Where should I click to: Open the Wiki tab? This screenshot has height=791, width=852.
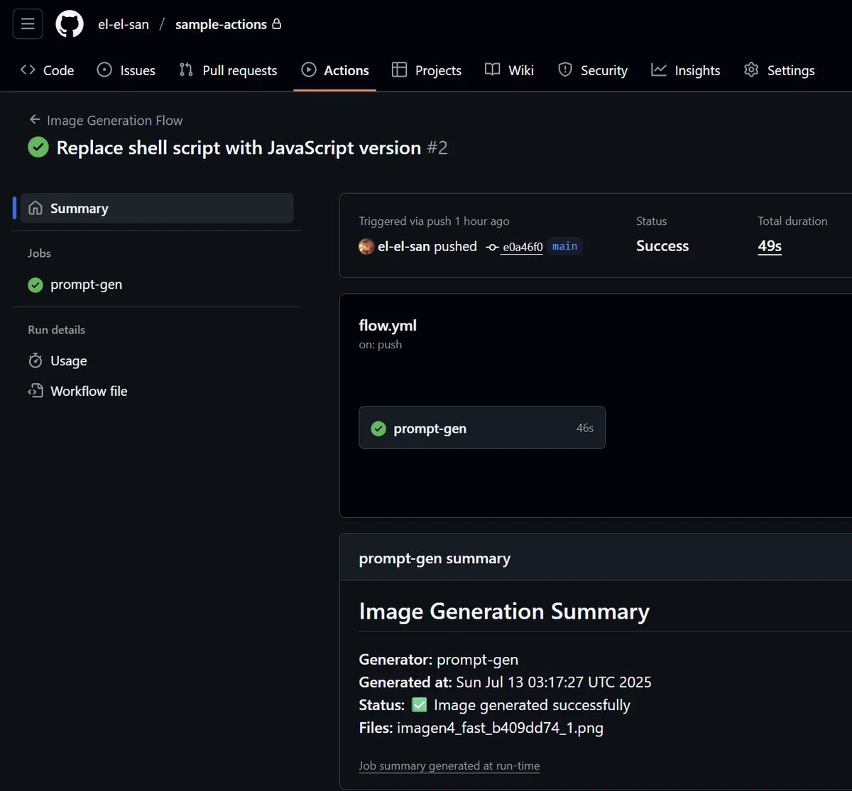[509, 70]
